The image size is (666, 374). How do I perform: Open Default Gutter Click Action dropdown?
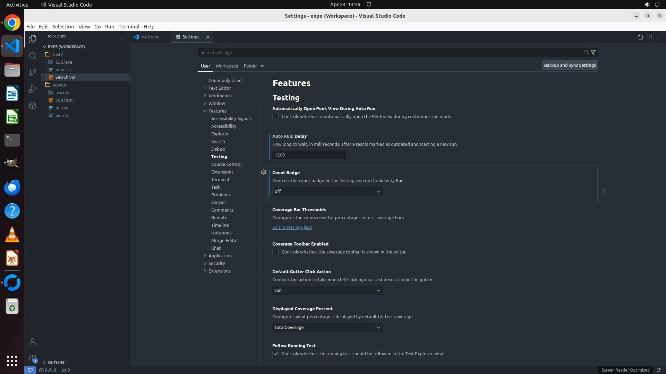[x=327, y=291]
